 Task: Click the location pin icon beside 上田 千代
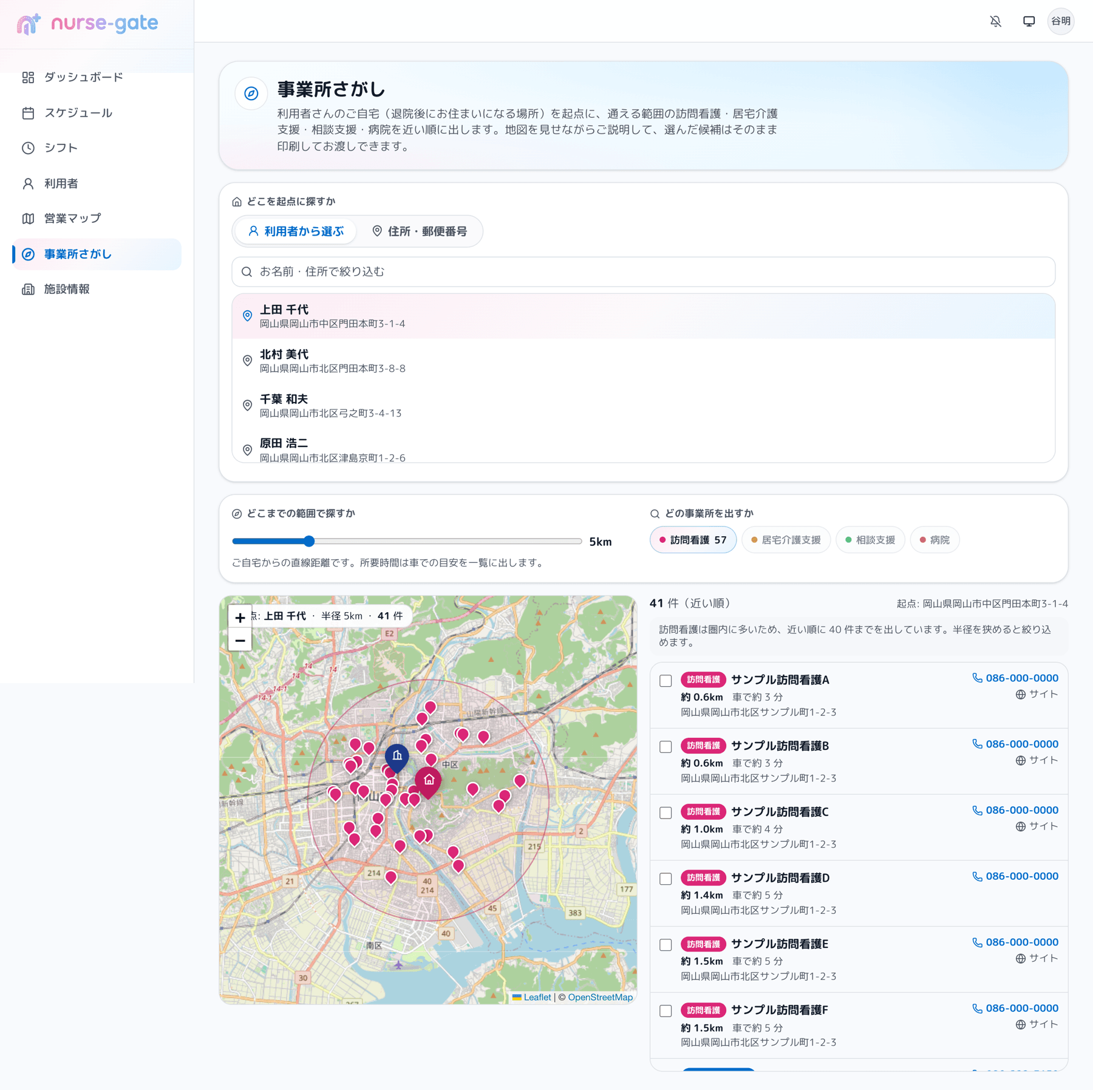[247, 316]
